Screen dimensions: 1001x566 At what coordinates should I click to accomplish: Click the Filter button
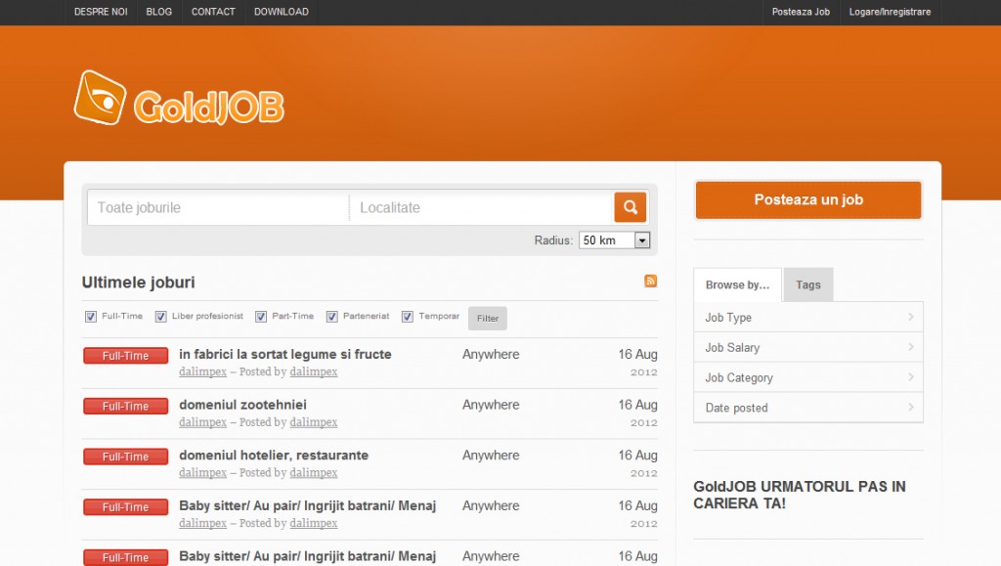pyautogui.click(x=487, y=318)
